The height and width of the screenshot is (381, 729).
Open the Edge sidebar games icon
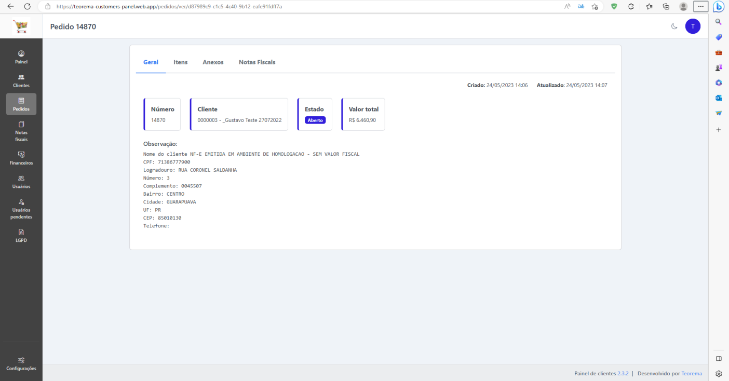pyautogui.click(x=719, y=67)
